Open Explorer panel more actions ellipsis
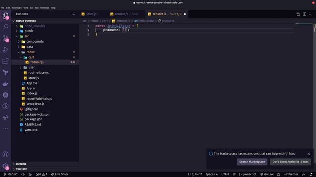 (x=73, y=14)
